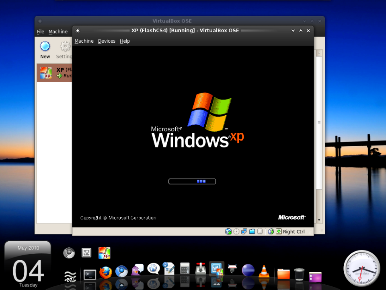Click the vertical scrollbar handle in the manager

point(319,123)
